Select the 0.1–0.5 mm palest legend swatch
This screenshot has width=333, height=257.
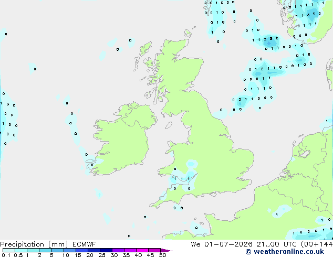(x=9, y=250)
